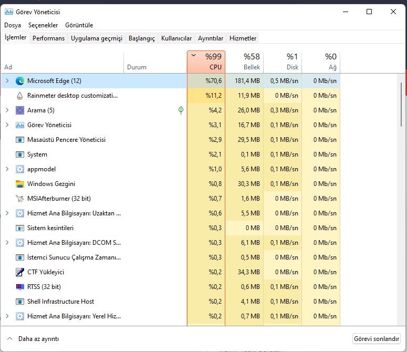This screenshot has height=352, width=407.
Task: Sort by the Ad column header
Action: [62, 62]
